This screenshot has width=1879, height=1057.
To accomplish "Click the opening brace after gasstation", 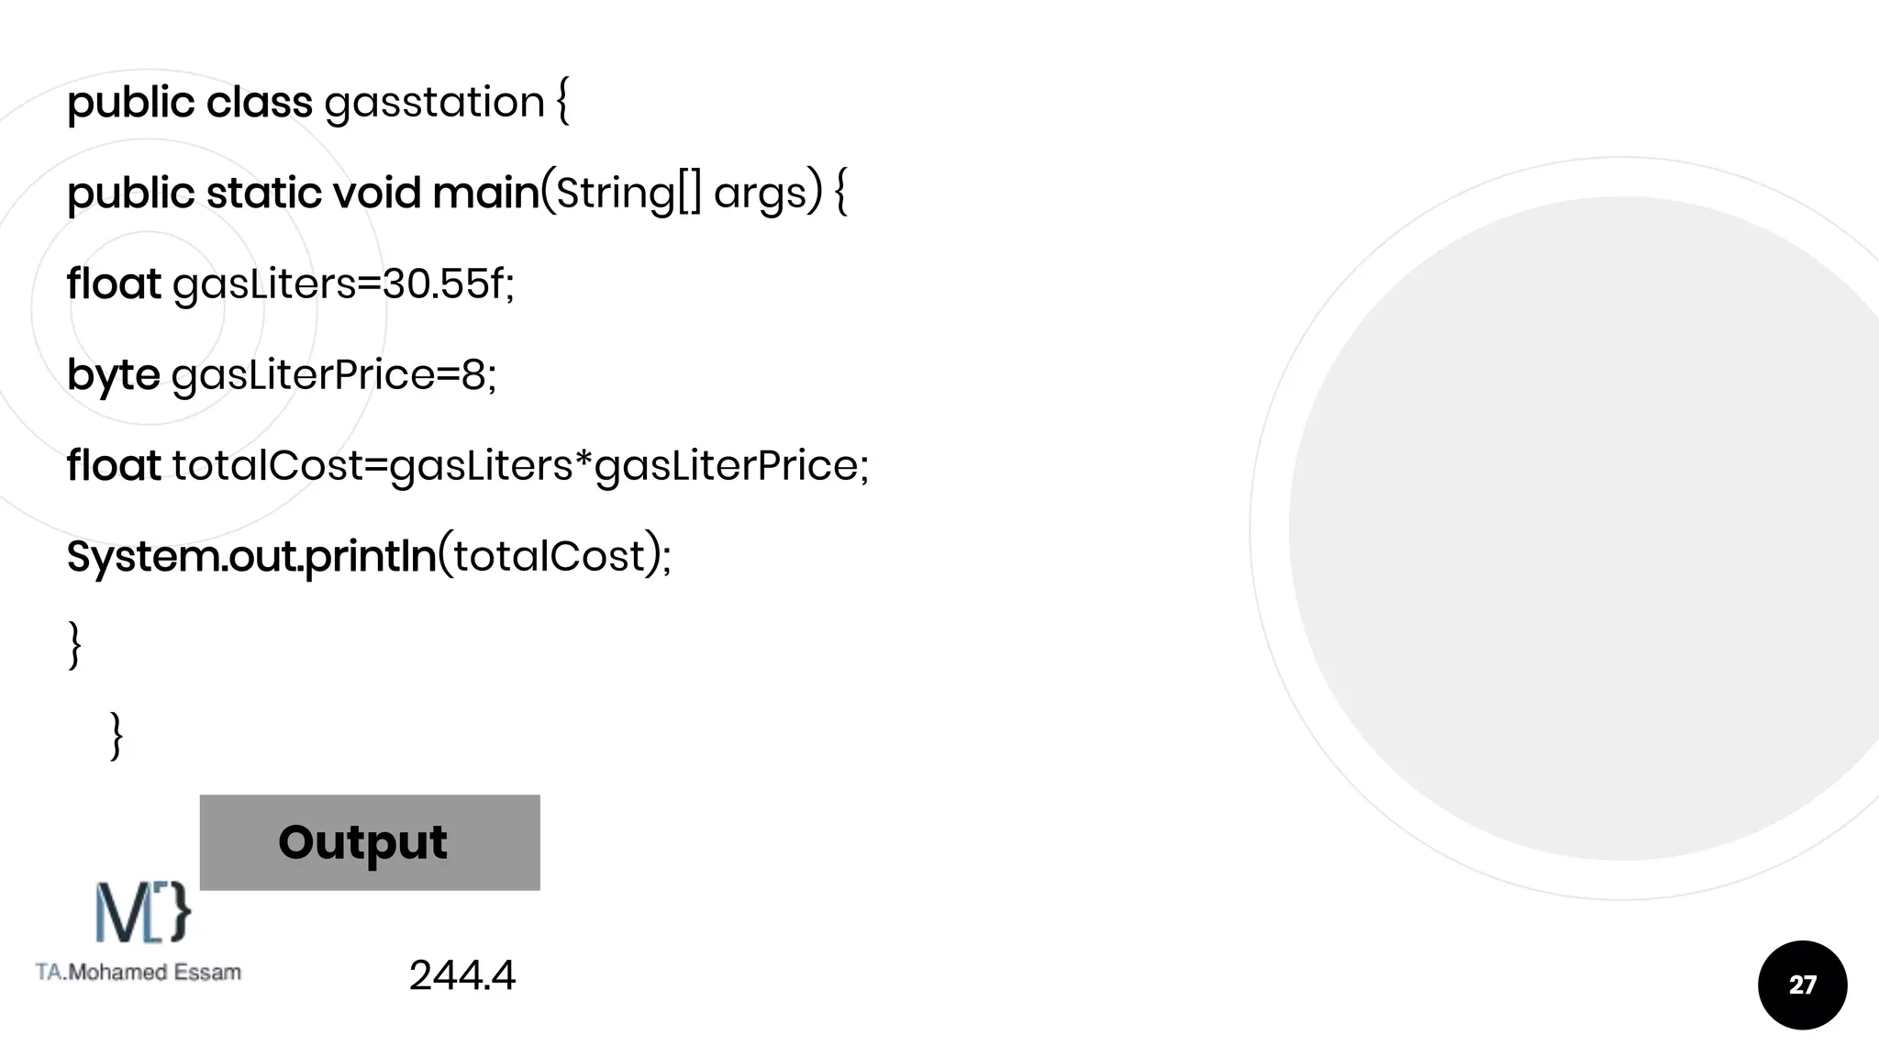I will tap(562, 101).
